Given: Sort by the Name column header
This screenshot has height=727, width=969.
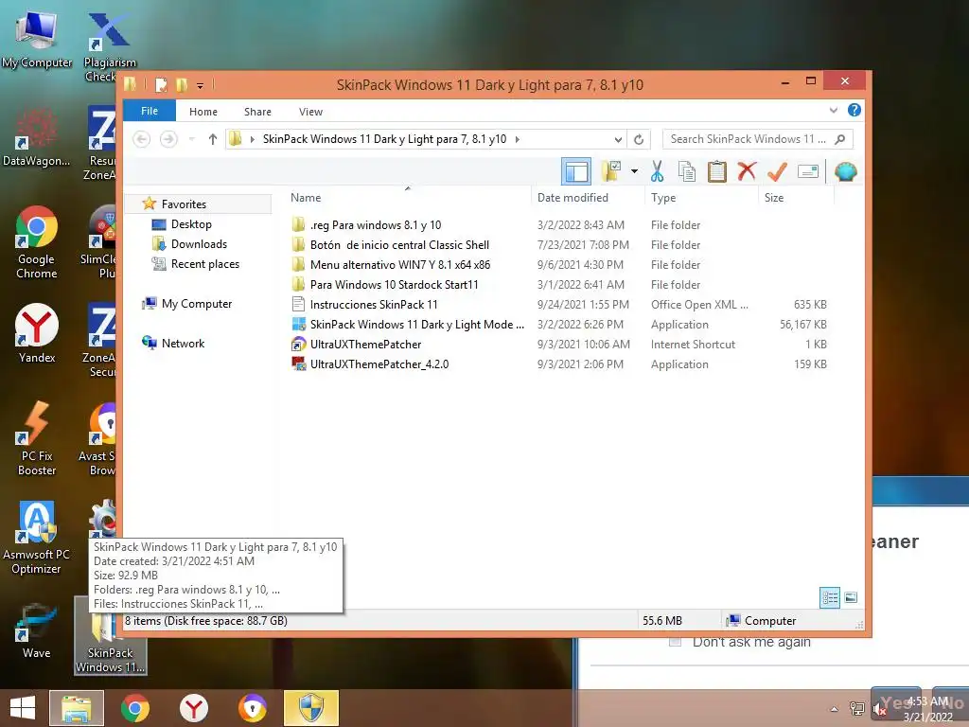Looking at the screenshot, I should click(407, 198).
